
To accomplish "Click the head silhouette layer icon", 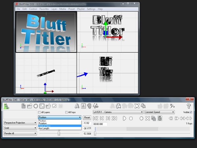I will click(x=89, y=106).
